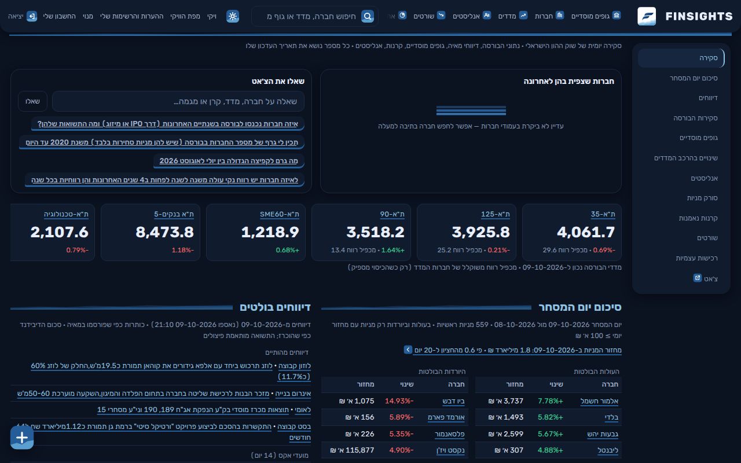
Task: Open צ'אט via its sidebar external-link icon
Action: 698,278
